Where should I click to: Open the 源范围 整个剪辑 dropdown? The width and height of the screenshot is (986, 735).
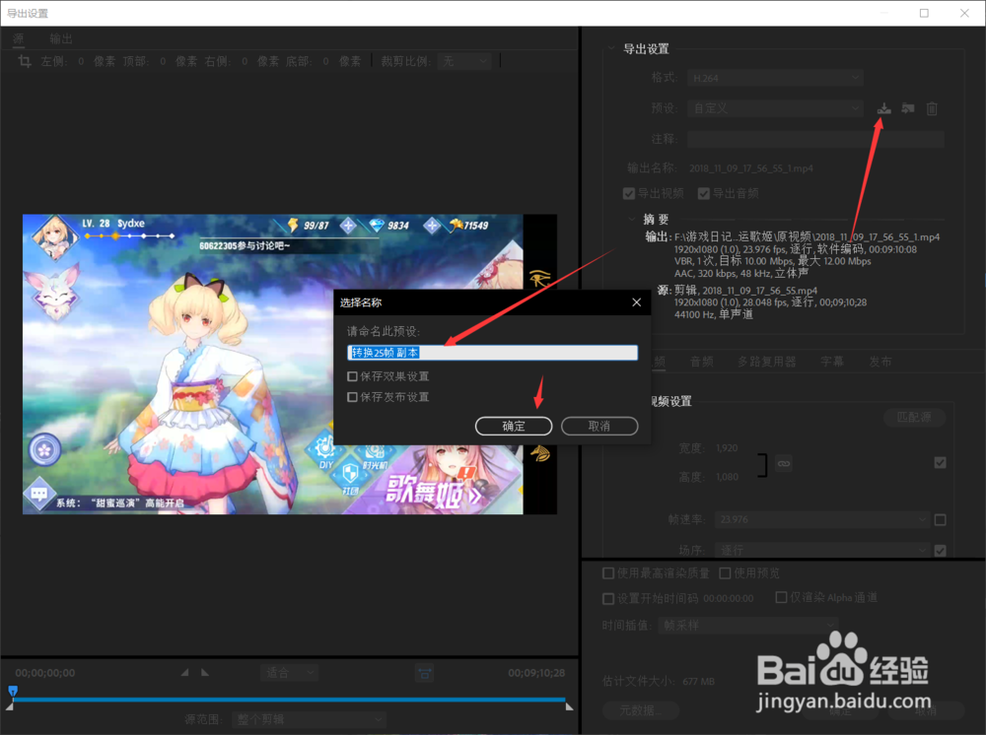click(x=309, y=719)
